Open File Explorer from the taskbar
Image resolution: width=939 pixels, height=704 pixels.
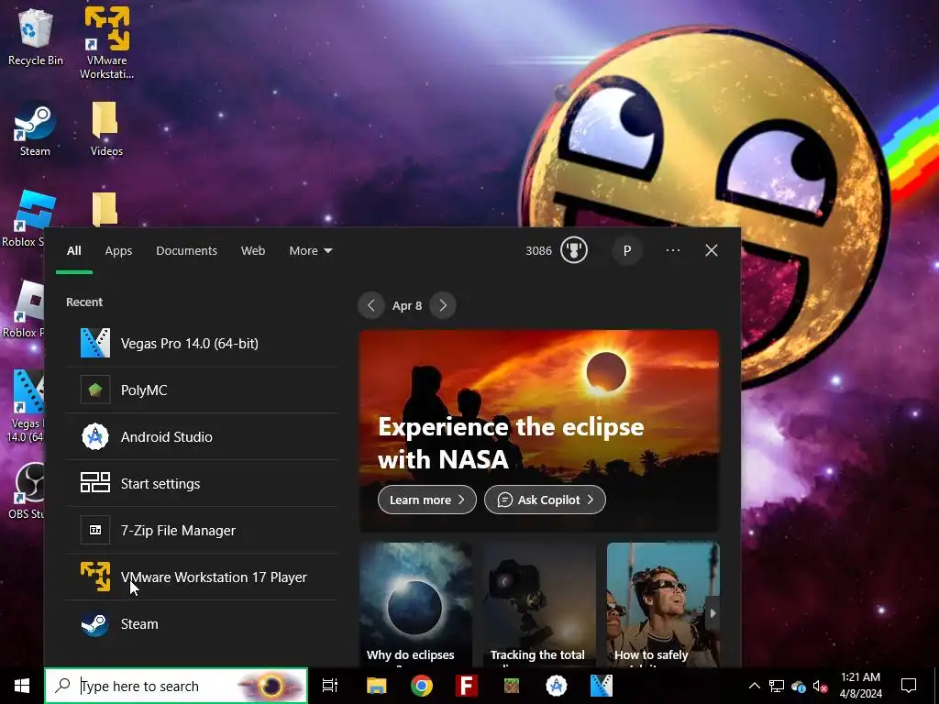377,686
